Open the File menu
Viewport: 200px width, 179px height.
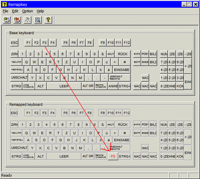5,11
